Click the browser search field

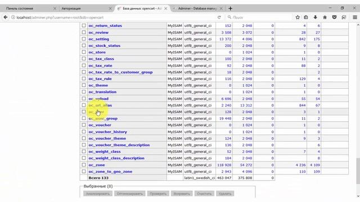[x=258, y=17]
